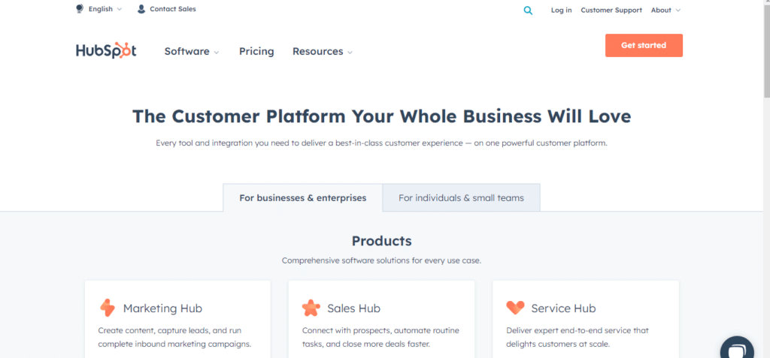Select For businesses & enterprises tab
The height and width of the screenshot is (358, 770).
tap(302, 198)
